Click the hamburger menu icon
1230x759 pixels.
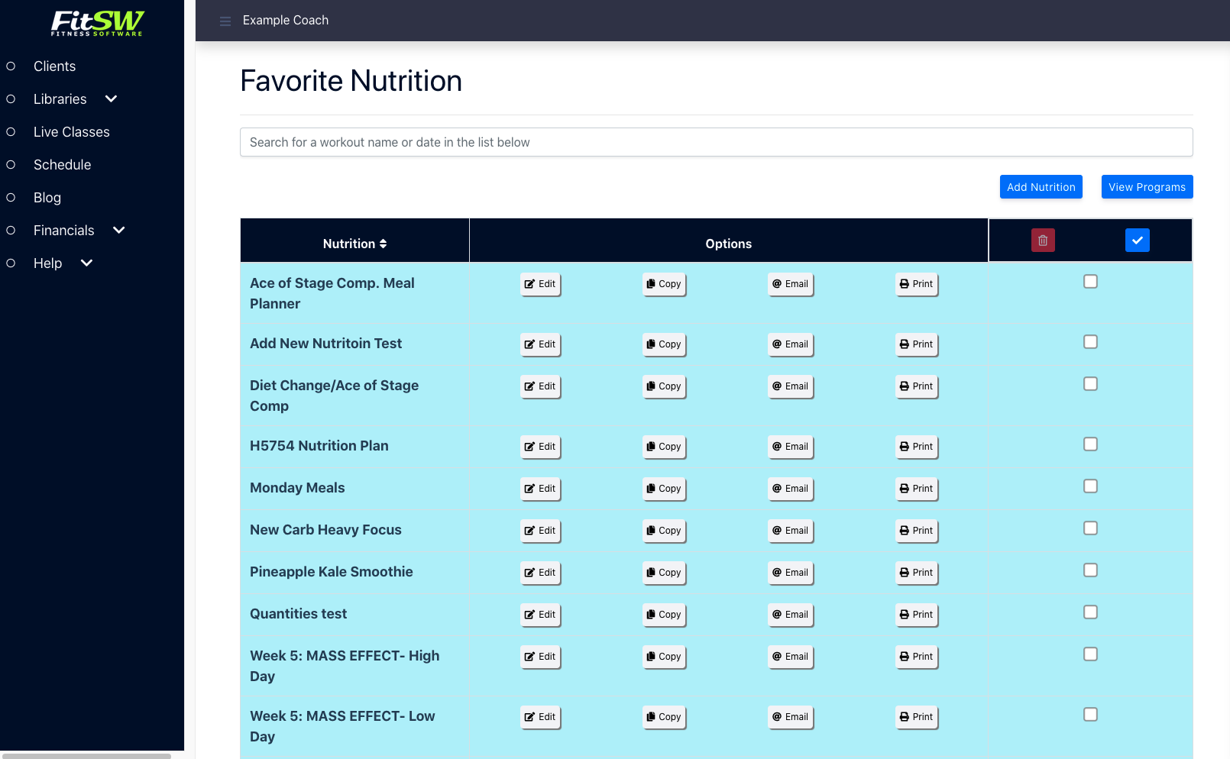(x=225, y=21)
